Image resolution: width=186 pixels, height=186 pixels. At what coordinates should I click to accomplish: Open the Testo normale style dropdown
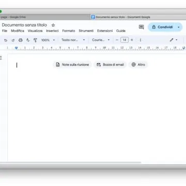[x=73, y=40]
